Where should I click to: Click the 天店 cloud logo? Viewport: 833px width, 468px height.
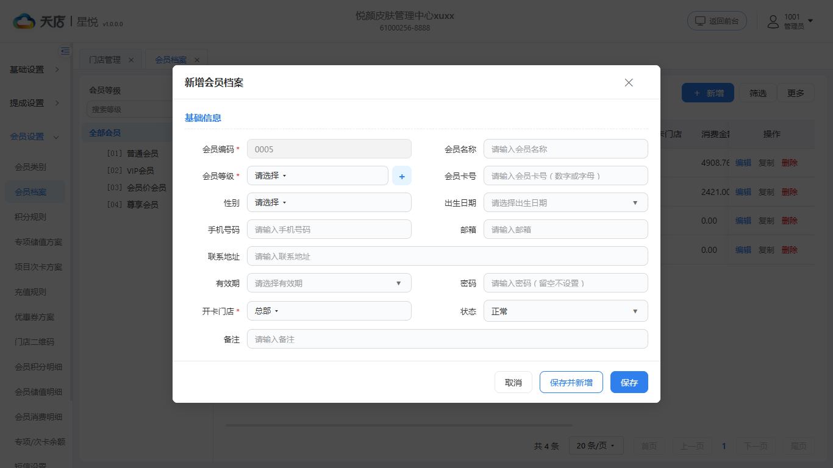point(24,21)
